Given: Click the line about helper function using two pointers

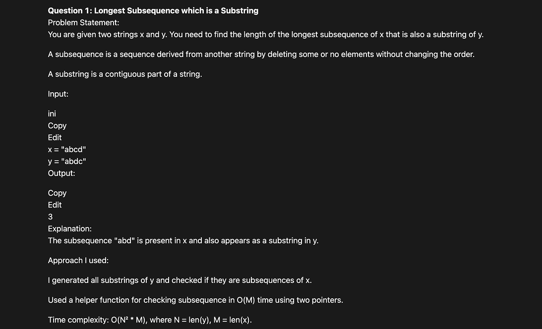Looking at the screenshot, I should (195, 300).
